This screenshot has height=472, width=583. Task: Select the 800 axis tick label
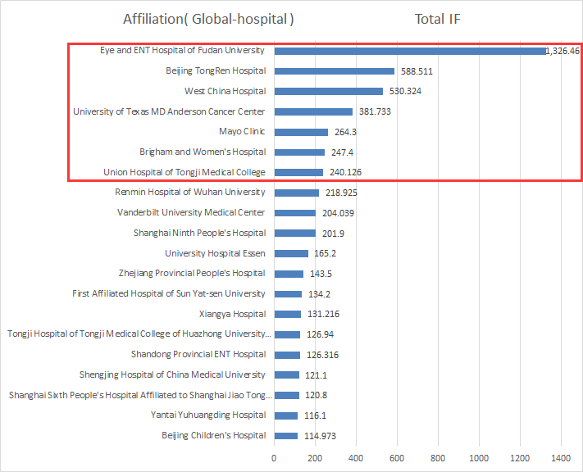coord(438,458)
